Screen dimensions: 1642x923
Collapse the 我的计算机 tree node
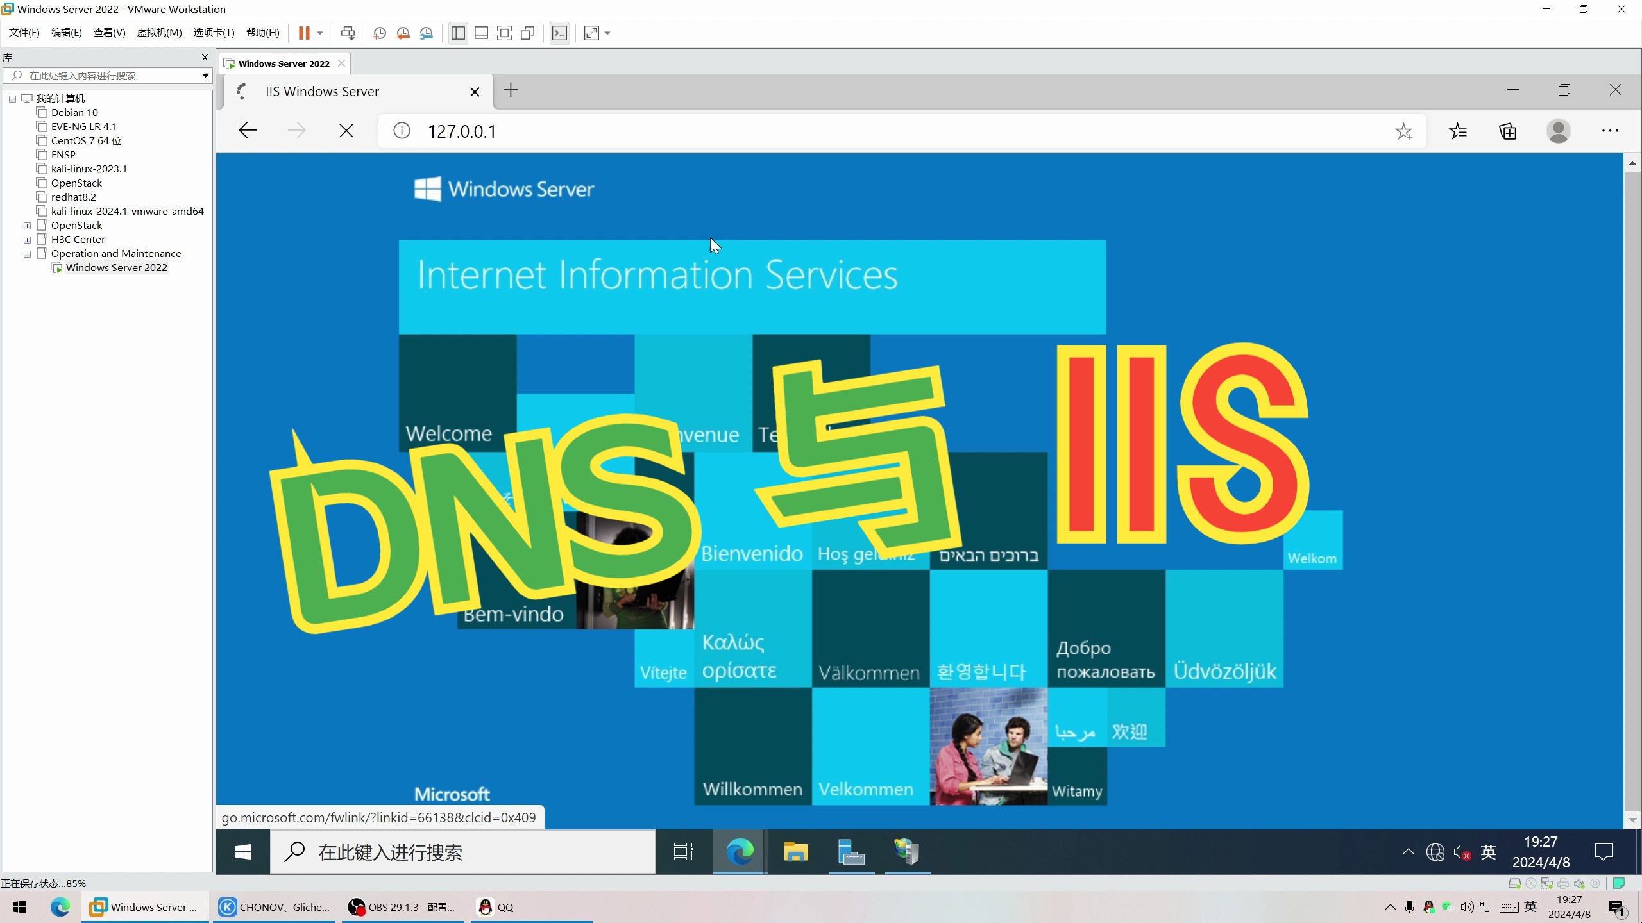[x=12, y=99]
